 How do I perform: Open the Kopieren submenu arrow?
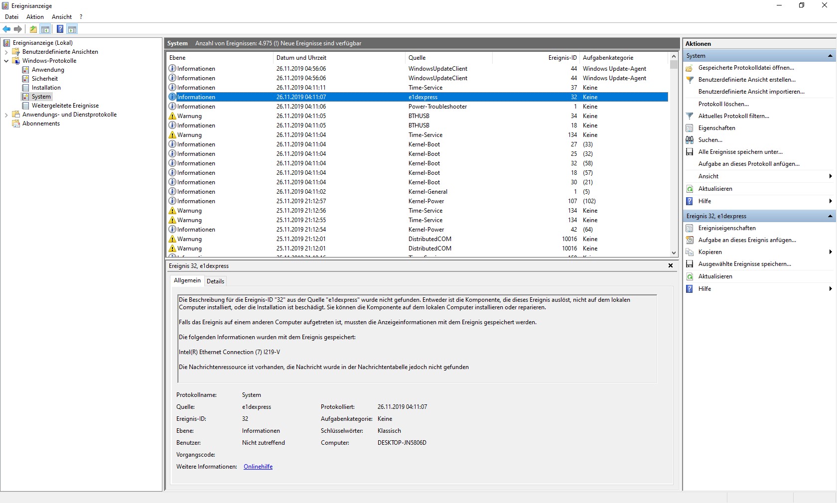click(x=831, y=252)
